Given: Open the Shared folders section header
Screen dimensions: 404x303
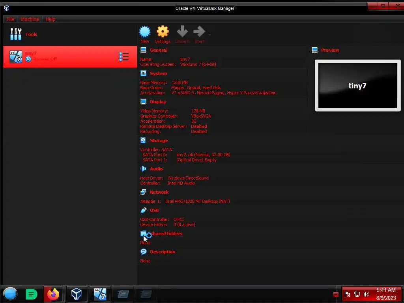Looking at the screenshot, I should (166, 234).
